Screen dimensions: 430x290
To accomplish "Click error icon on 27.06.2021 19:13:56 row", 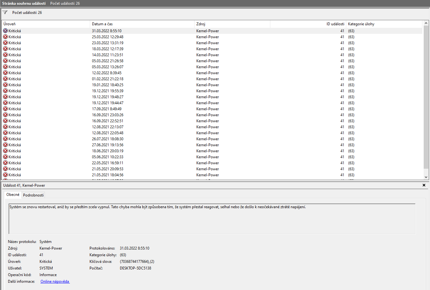I will 5,145.
